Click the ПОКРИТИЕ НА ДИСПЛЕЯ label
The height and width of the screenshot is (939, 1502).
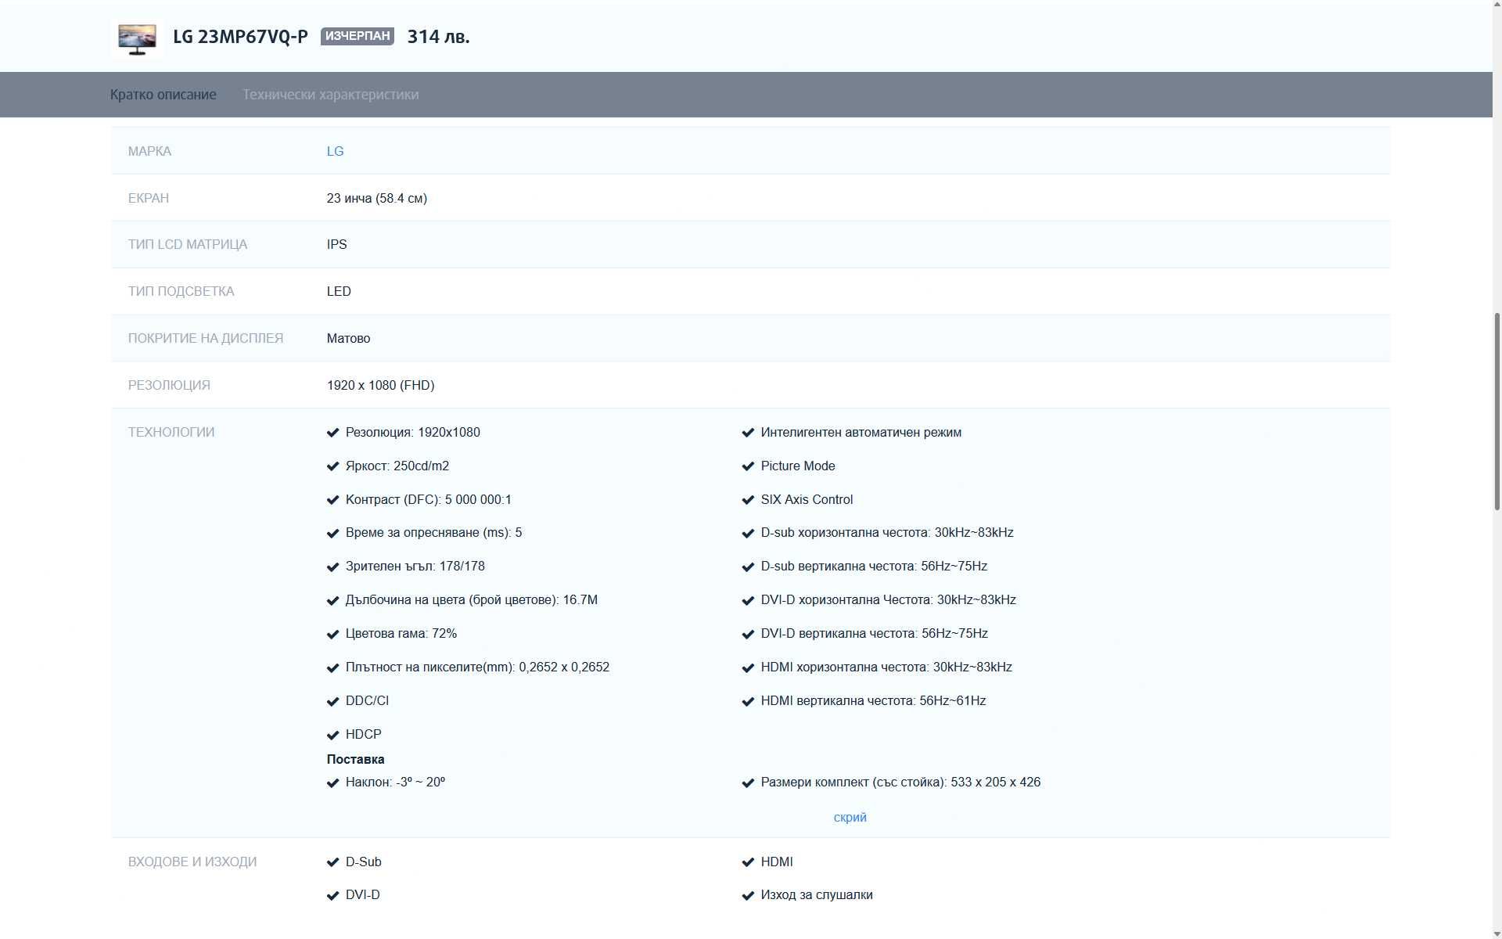205,338
